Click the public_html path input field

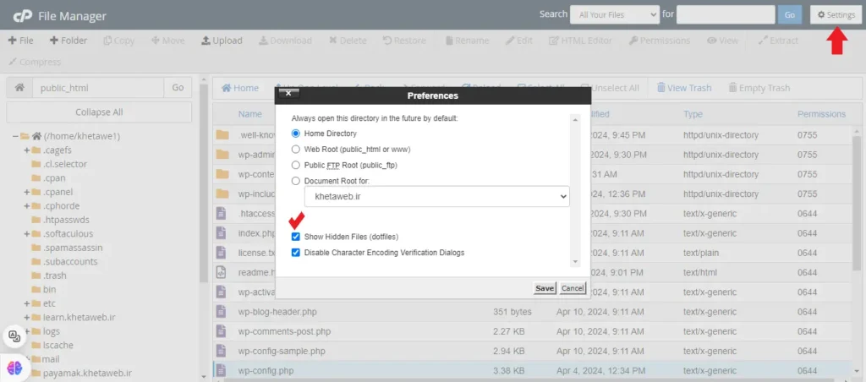[98, 88]
